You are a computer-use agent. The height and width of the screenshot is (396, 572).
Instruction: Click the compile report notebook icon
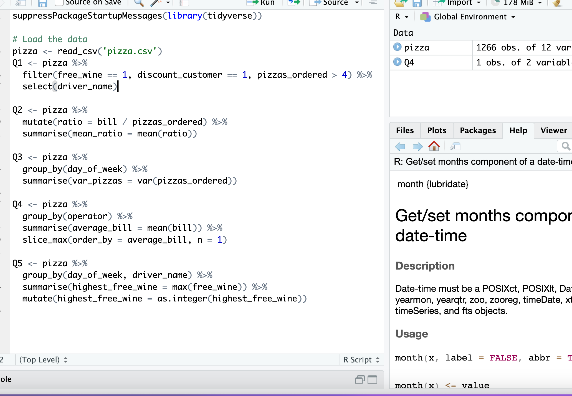click(x=184, y=3)
